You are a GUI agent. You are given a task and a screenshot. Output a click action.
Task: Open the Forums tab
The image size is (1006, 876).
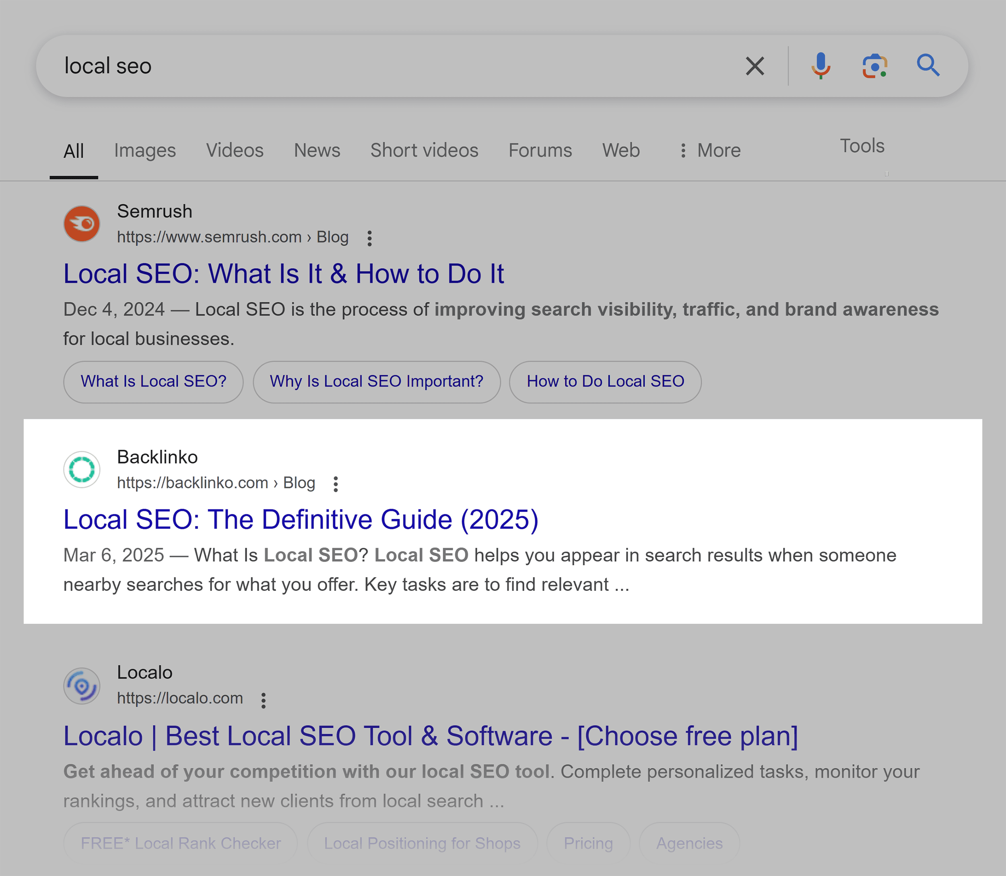click(x=540, y=151)
